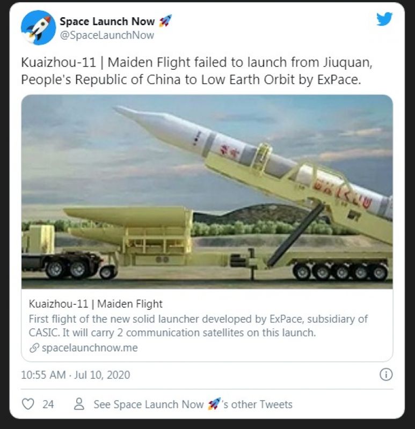This screenshot has height=429, width=415.
Task: Click the person icon beside other Tweets
Action: (79, 404)
